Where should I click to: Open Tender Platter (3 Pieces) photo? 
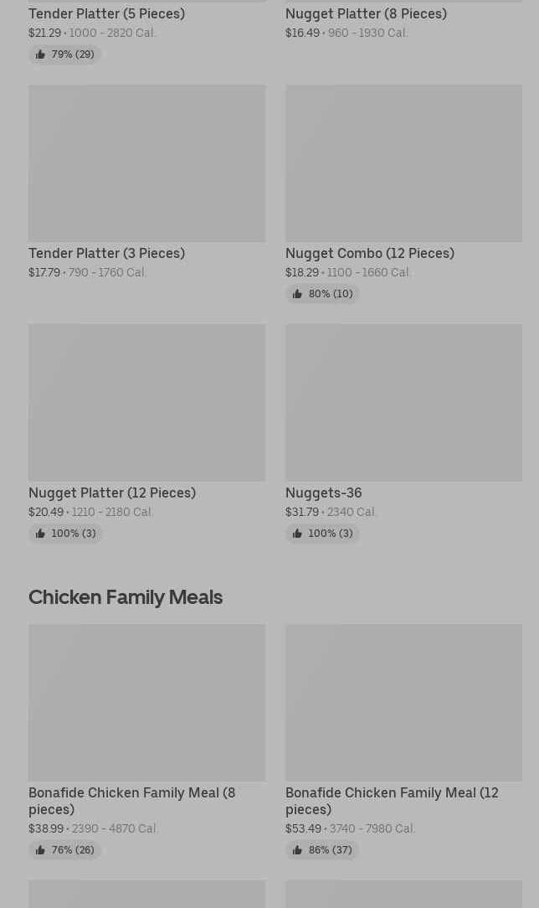point(146,163)
